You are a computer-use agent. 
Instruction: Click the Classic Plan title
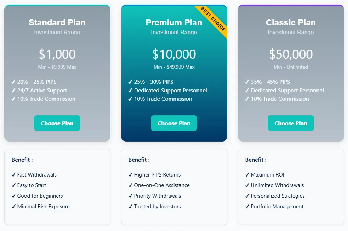[291, 23]
